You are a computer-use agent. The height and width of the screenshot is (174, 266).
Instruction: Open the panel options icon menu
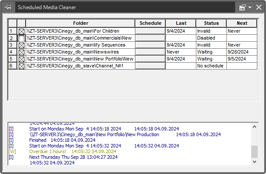point(242,7)
